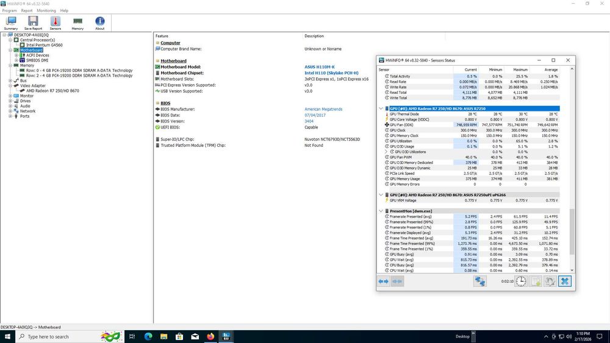610x343 pixels.
Task: Click the GPU VRM Voltage lightning icon
Action: [x=387, y=200]
